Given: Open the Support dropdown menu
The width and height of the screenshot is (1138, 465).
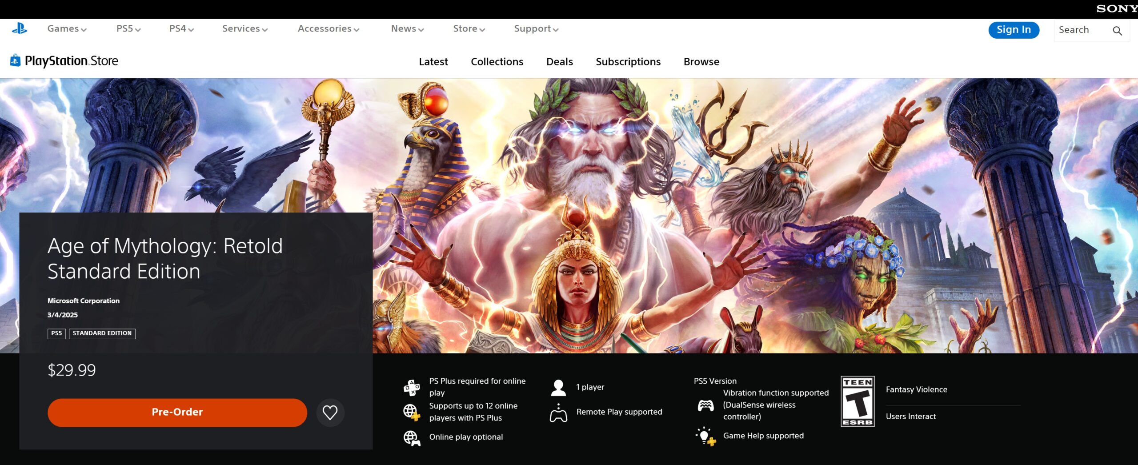Looking at the screenshot, I should (536, 29).
